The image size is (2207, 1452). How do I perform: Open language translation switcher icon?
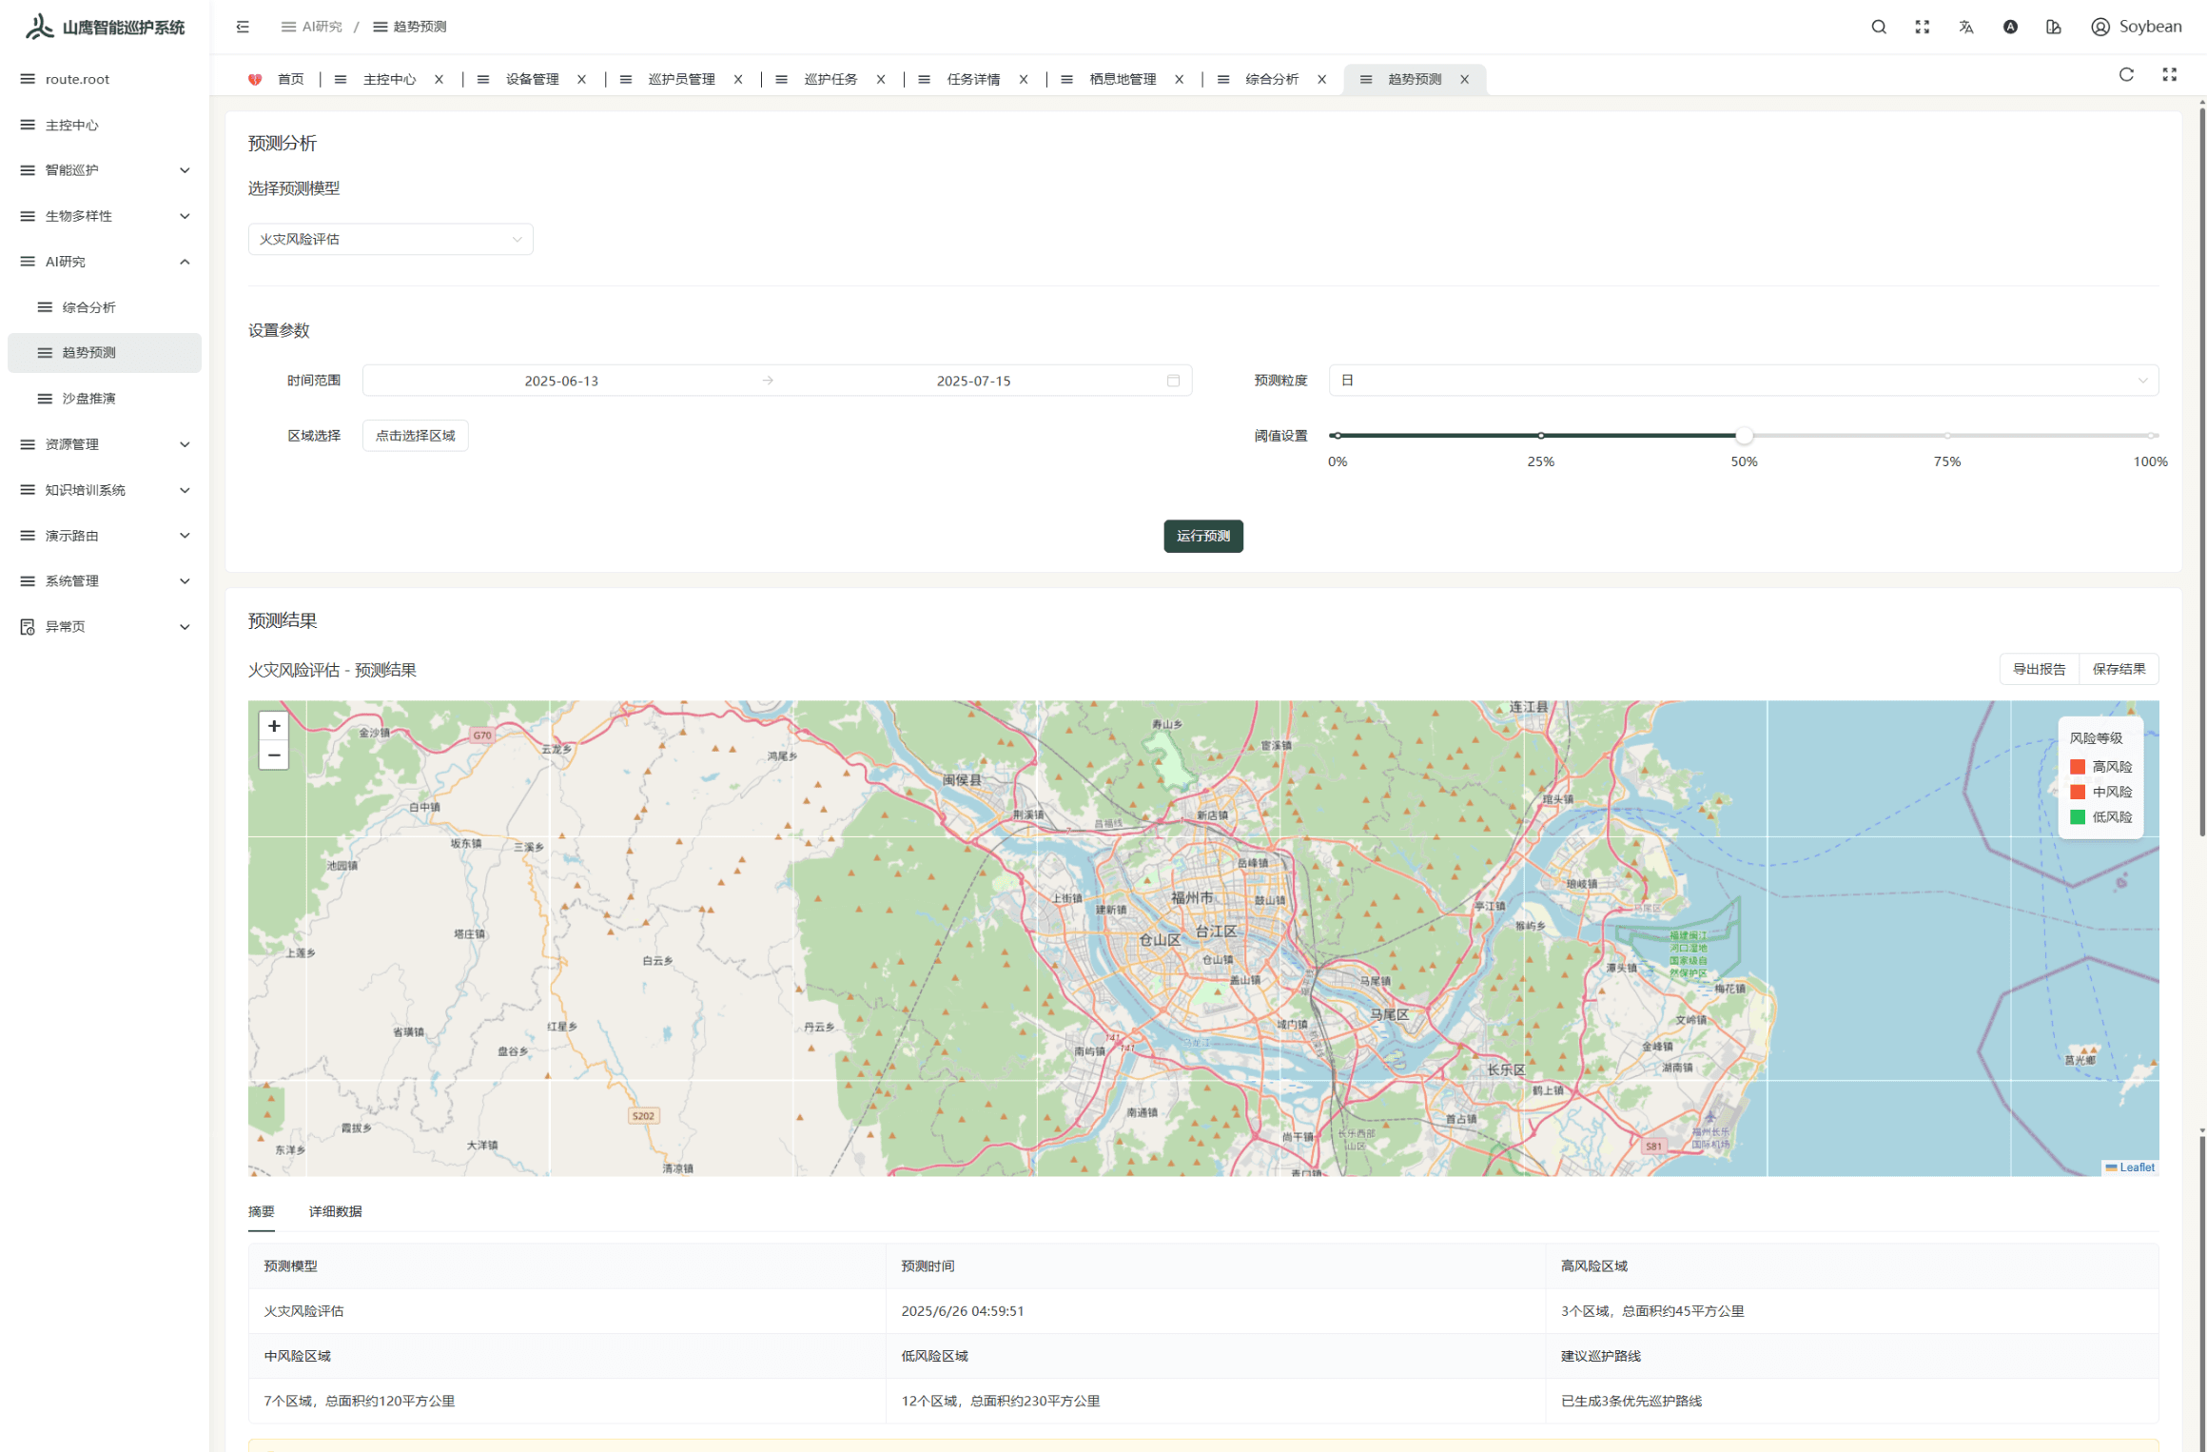1965,27
